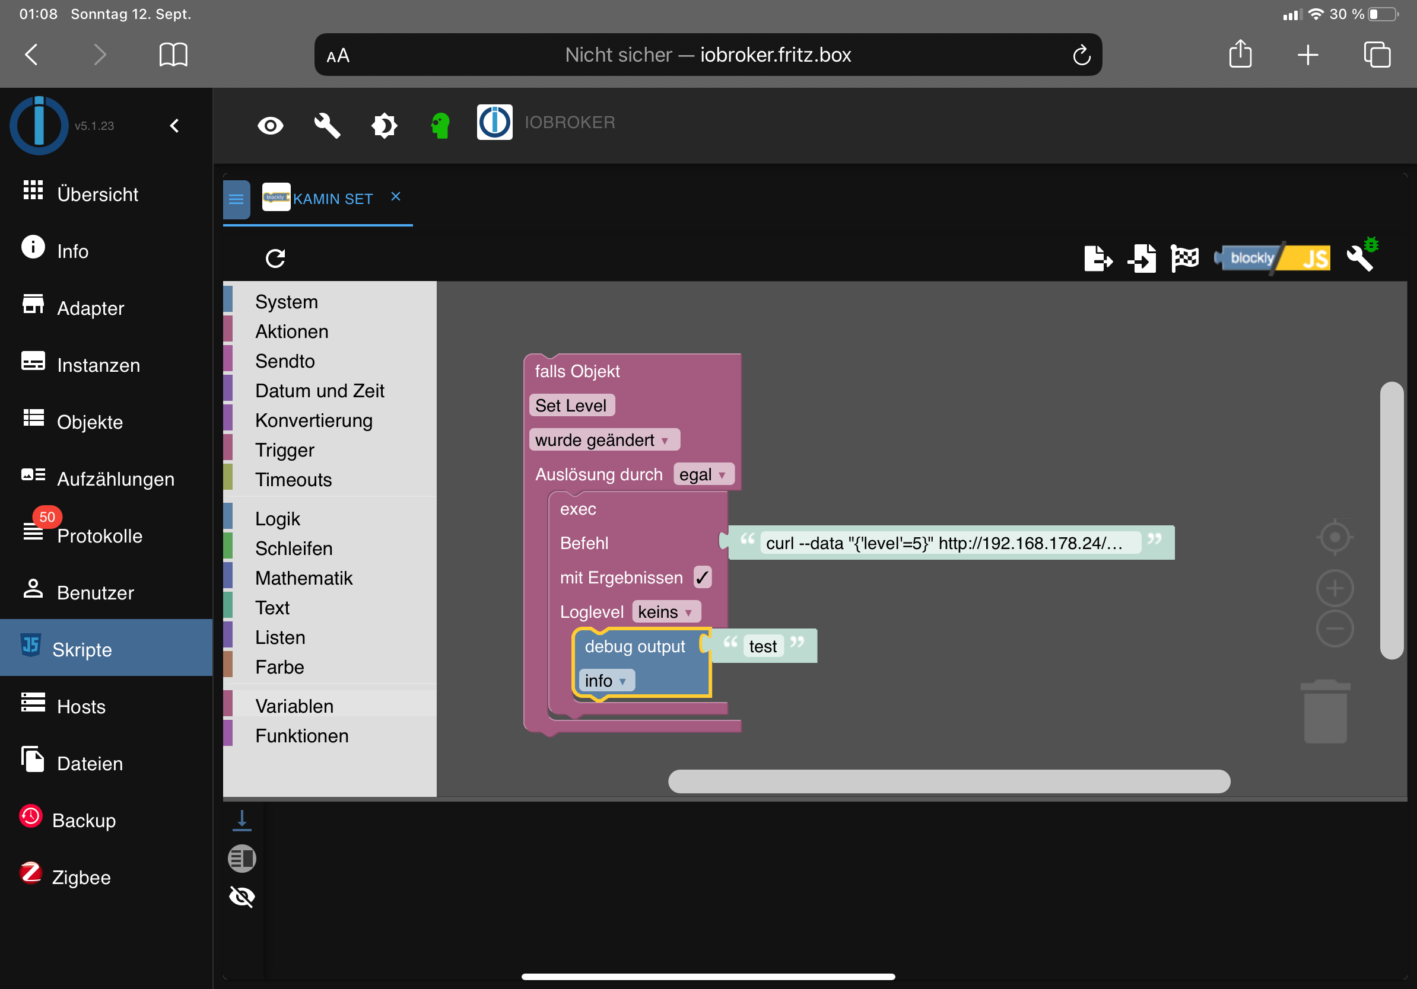The height and width of the screenshot is (989, 1417).
Task: Open Protokolle with 50 badge
Action: pyautogui.click(x=99, y=535)
